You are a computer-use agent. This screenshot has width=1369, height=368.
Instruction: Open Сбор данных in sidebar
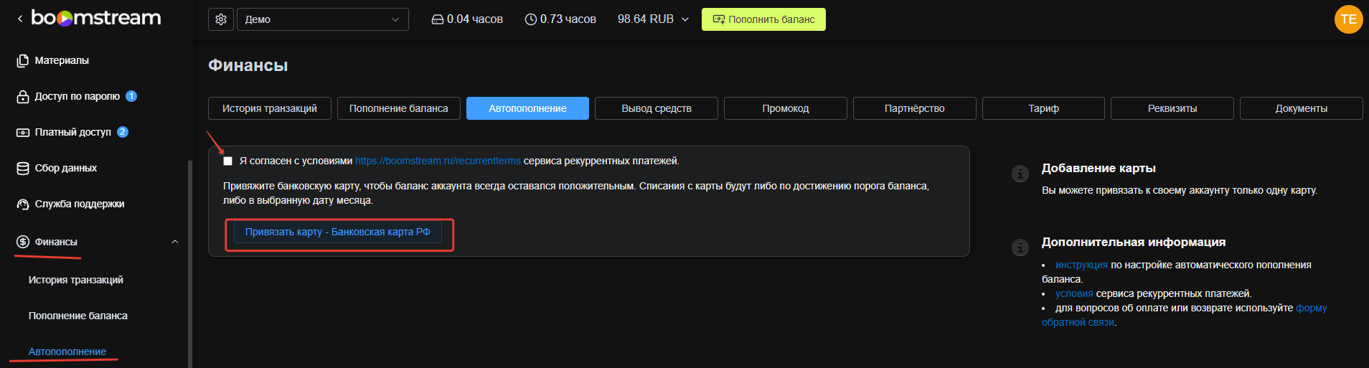click(66, 168)
